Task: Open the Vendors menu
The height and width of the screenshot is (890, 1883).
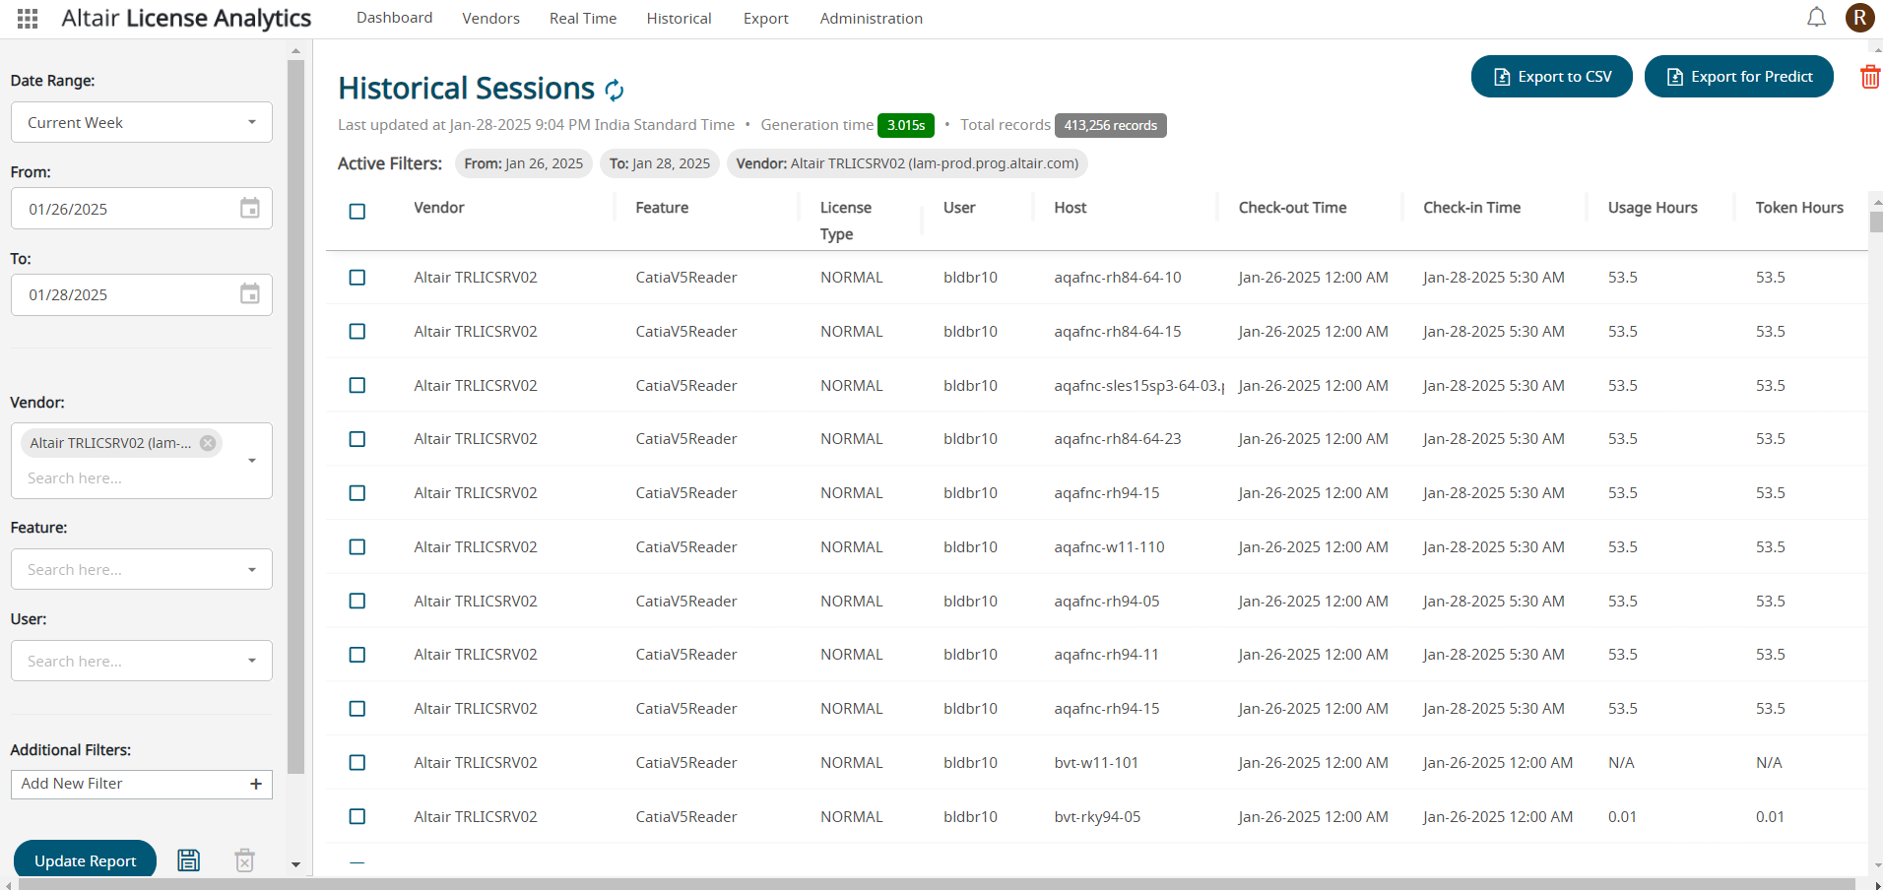Action: (x=490, y=18)
